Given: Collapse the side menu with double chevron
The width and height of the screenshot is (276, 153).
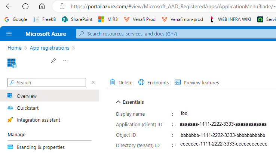Looking at the screenshot, I should tap(93, 82).
